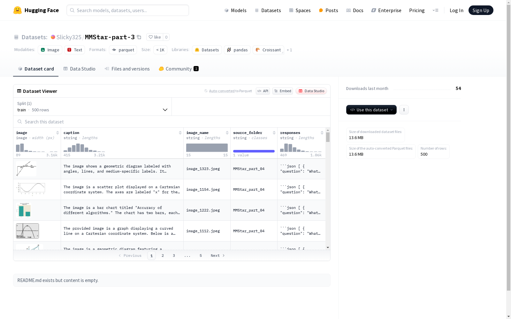
Task: Open the Files and versions tab
Action: pos(127,69)
